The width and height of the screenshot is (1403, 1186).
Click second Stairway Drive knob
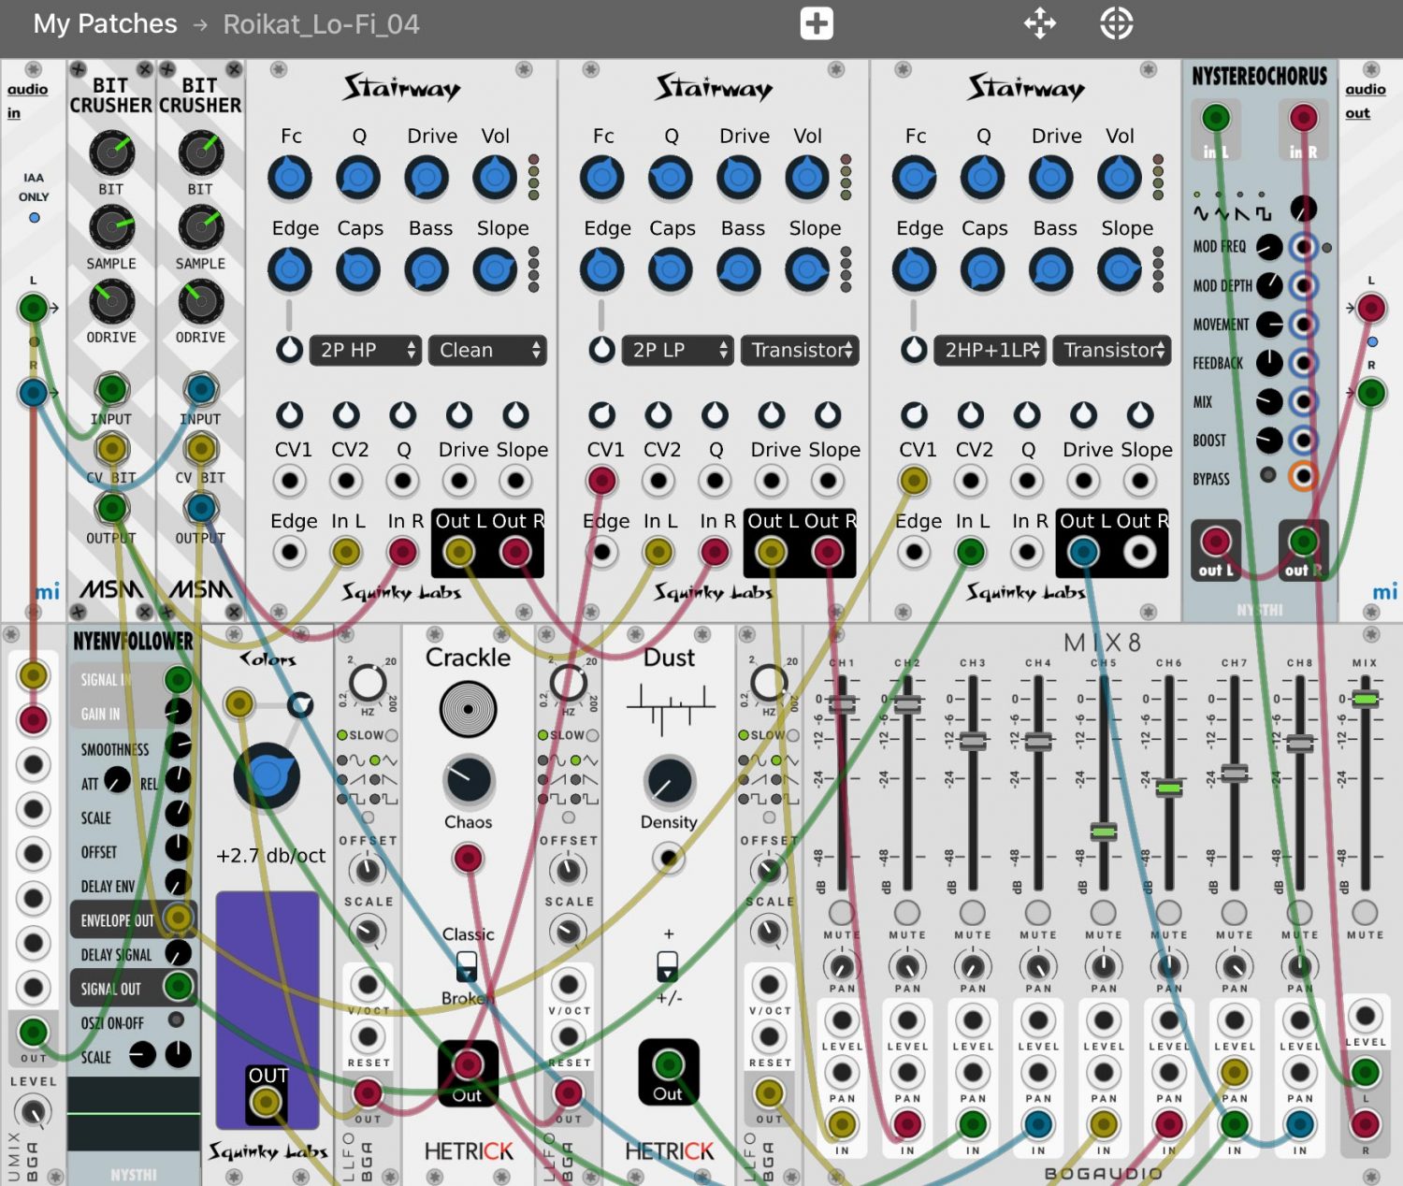pos(739,178)
